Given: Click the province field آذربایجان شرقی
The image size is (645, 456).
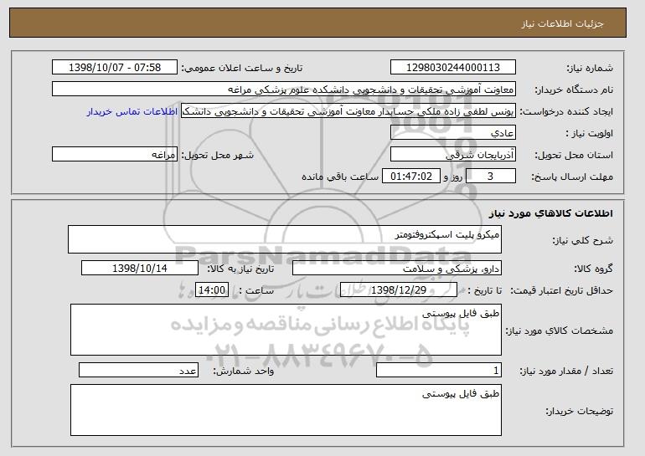Looking at the screenshot, I should click(453, 155).
